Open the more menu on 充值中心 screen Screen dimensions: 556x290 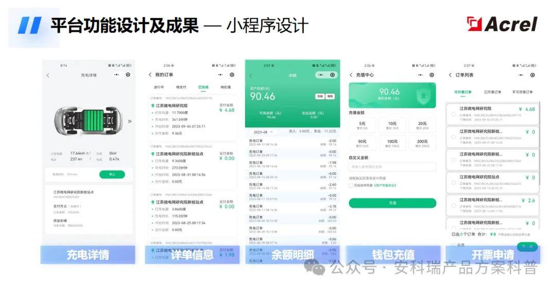click(x=420, y=75)
